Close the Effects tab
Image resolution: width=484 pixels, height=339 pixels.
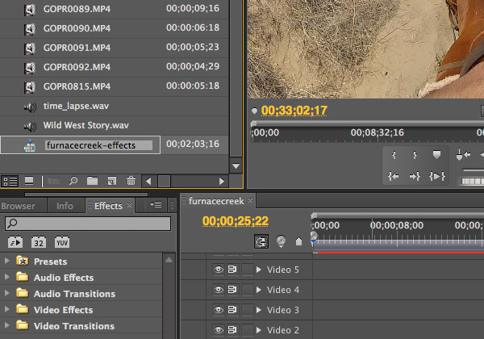click(130, 205)
